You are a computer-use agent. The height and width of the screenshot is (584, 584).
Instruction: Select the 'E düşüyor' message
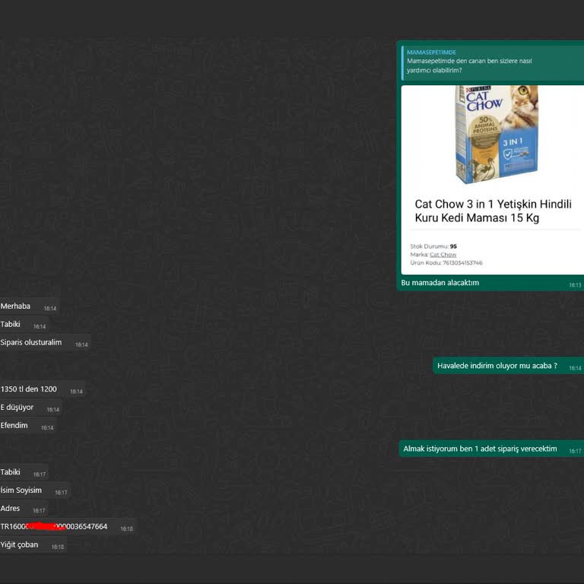click(31, 408)
